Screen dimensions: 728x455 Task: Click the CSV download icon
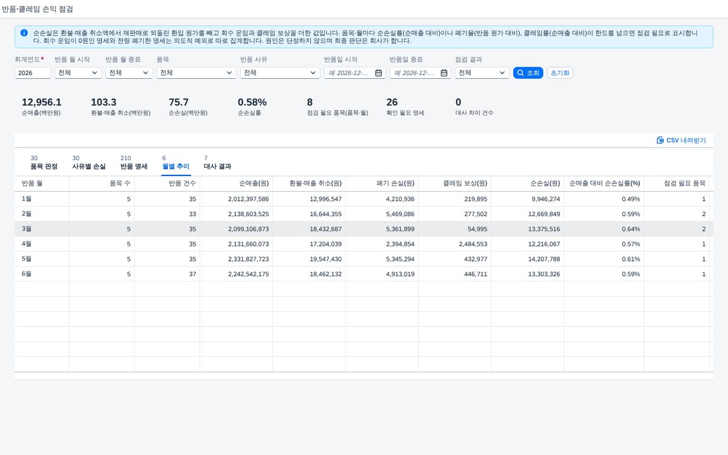tap(660, 140)
